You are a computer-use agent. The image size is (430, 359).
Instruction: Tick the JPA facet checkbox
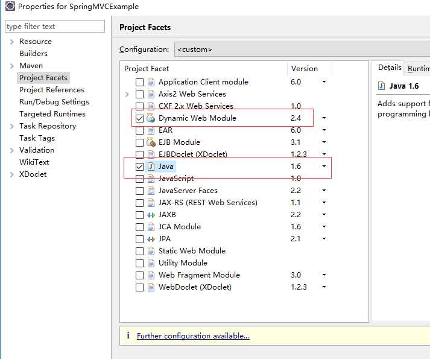(139, 239)
